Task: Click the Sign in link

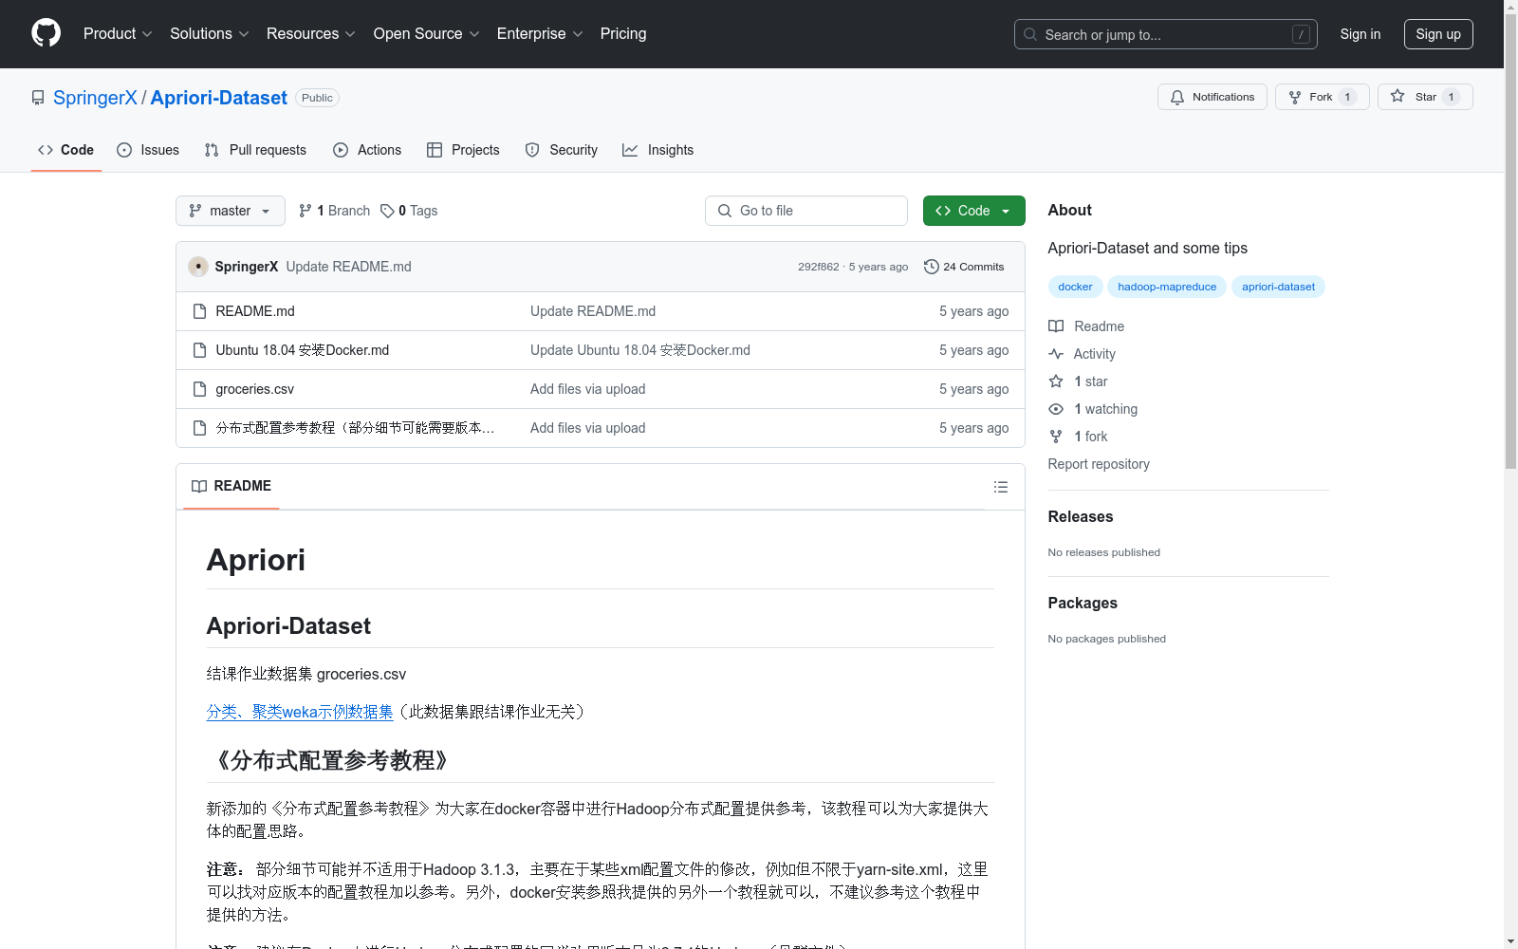Action: click(1360, 34)
